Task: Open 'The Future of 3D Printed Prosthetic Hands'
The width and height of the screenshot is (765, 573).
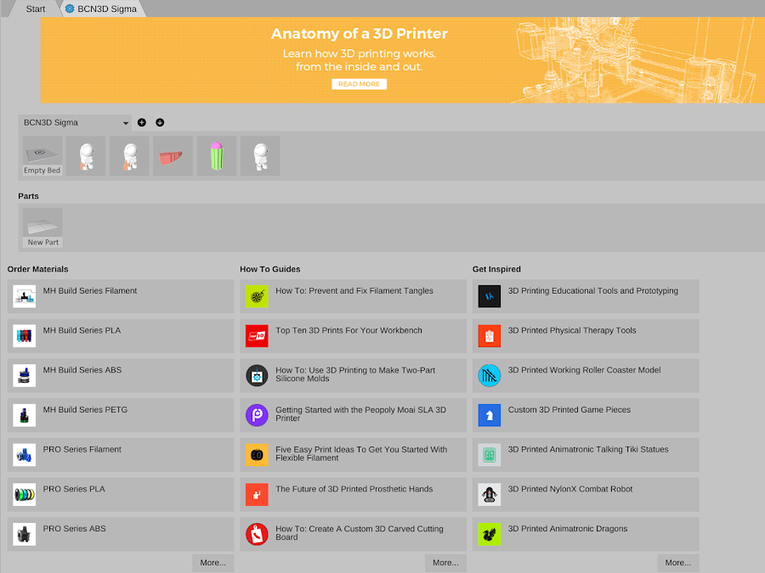Action: [x=354, y=489]
